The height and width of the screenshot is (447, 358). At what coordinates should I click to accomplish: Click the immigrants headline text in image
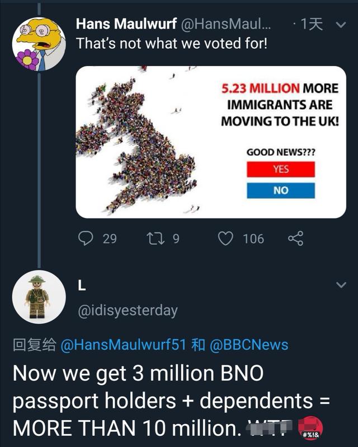[x=280, y=104]
